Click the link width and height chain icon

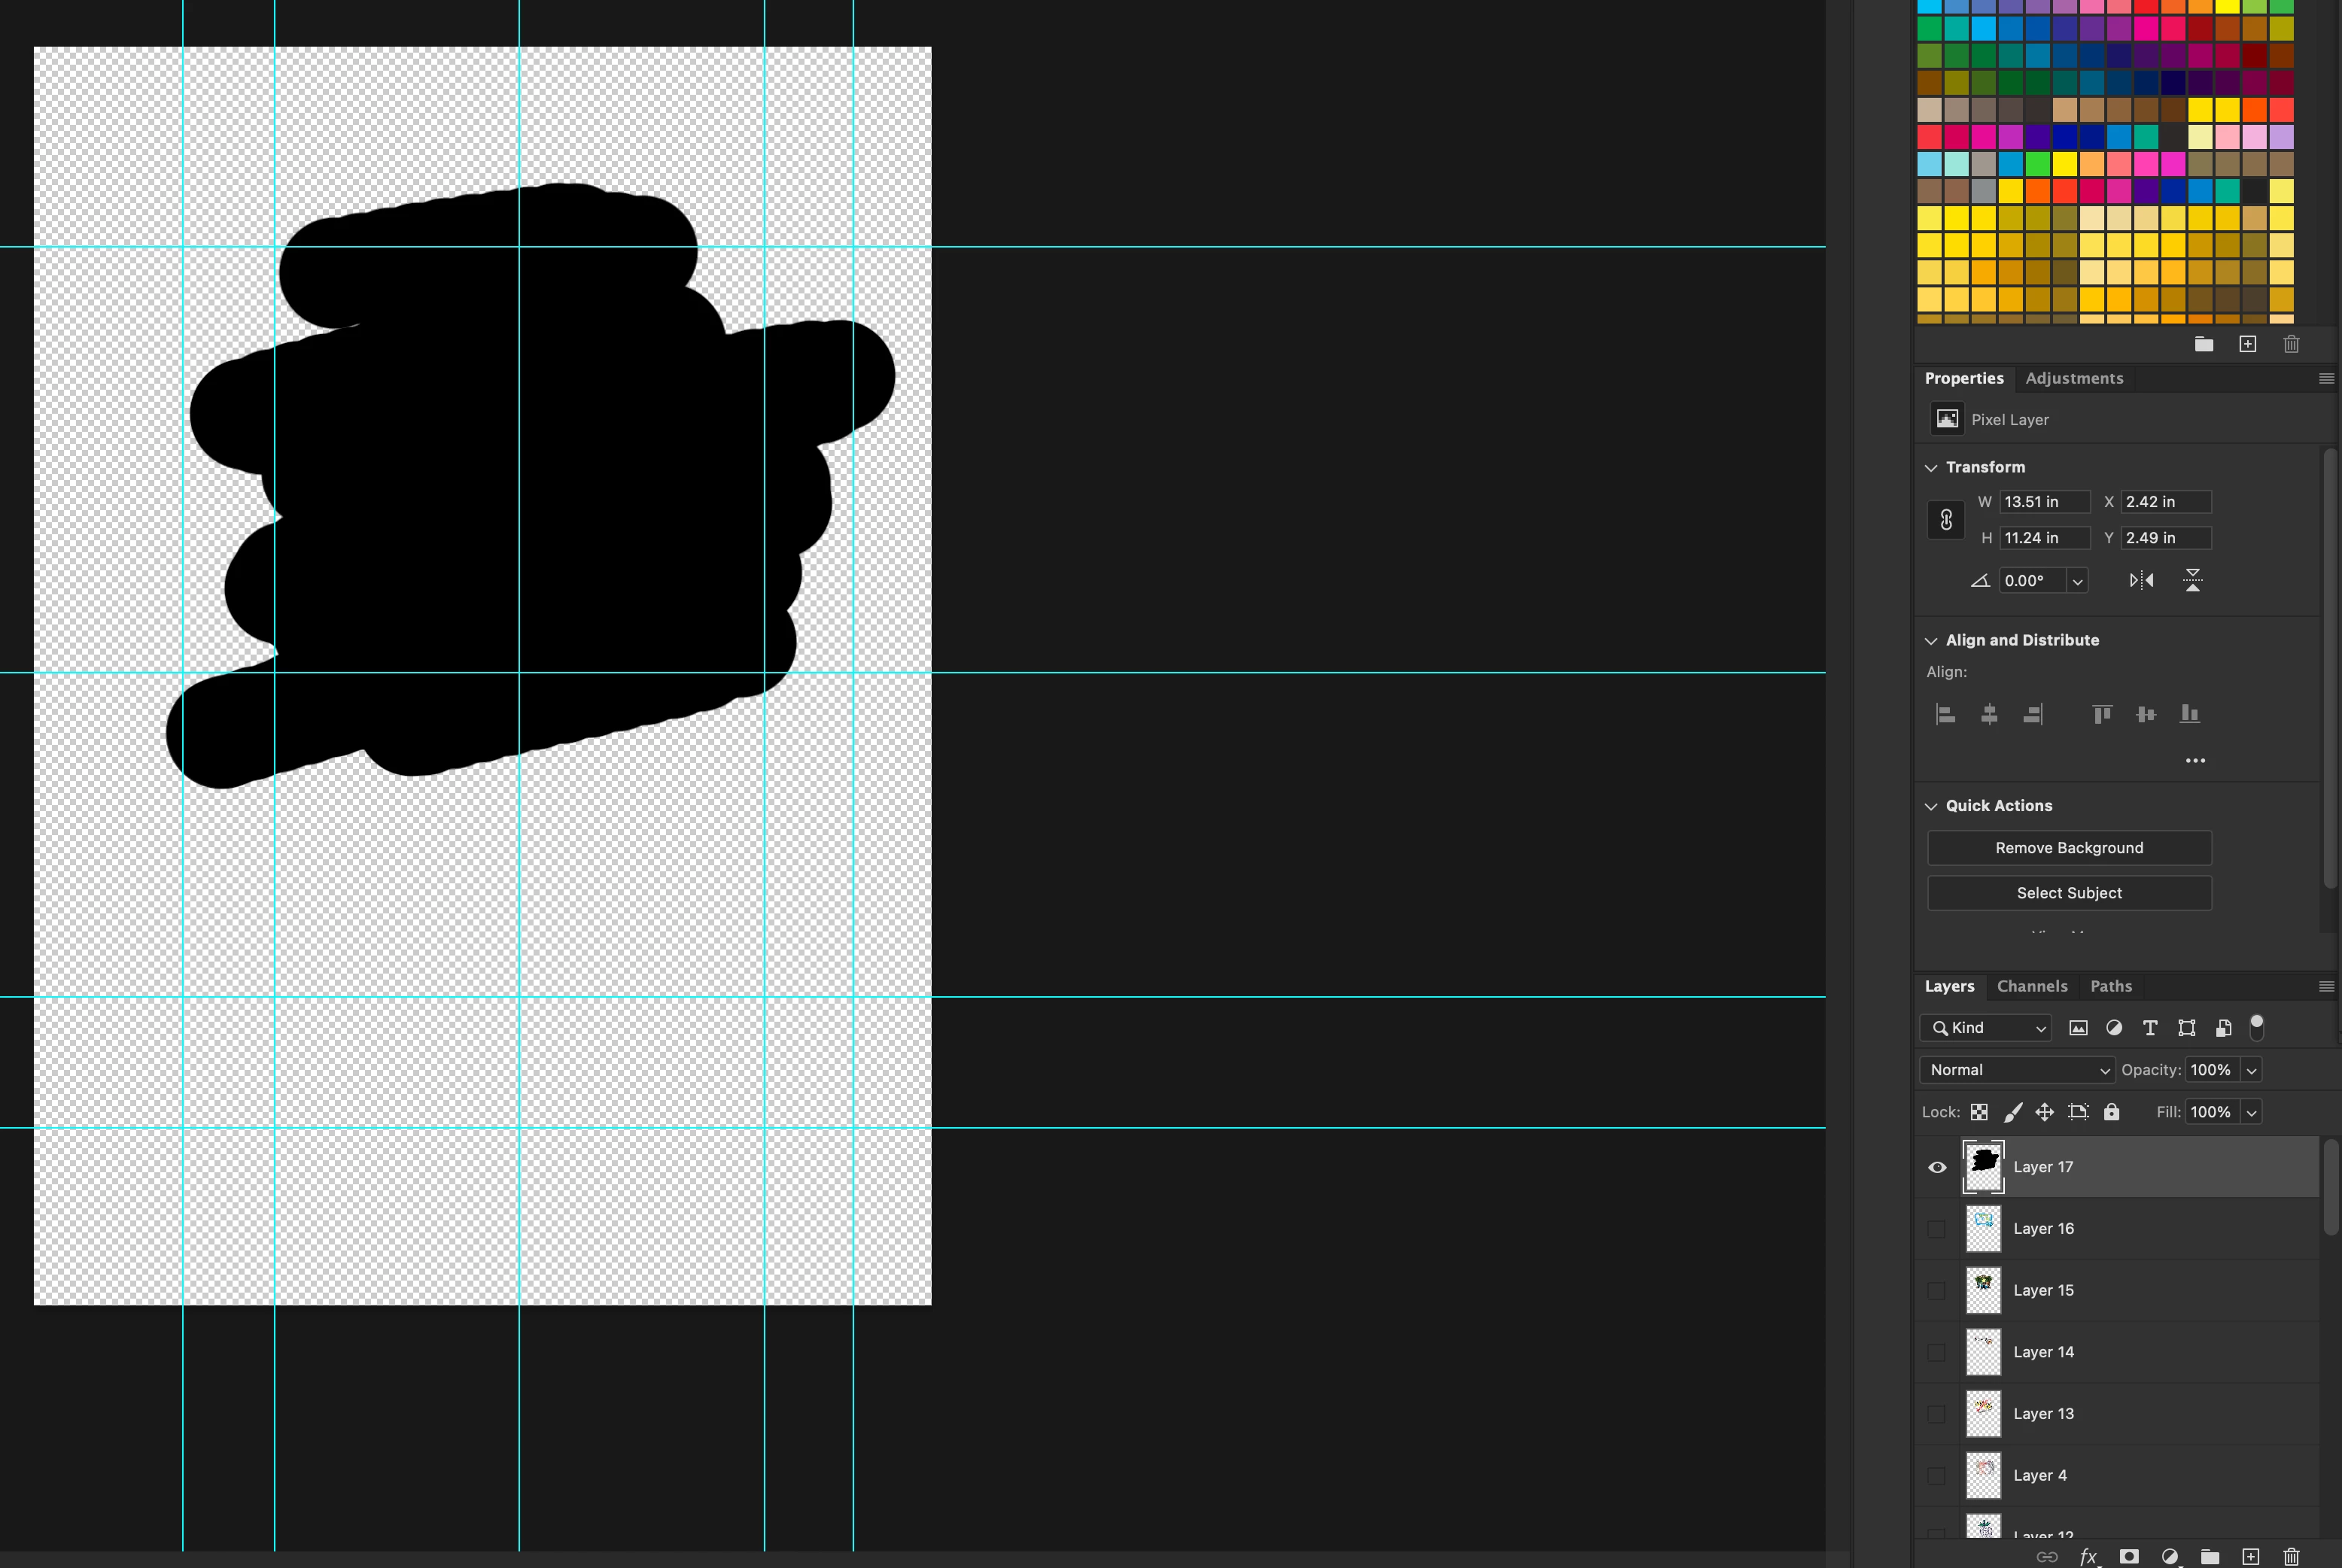(1946, 520)
